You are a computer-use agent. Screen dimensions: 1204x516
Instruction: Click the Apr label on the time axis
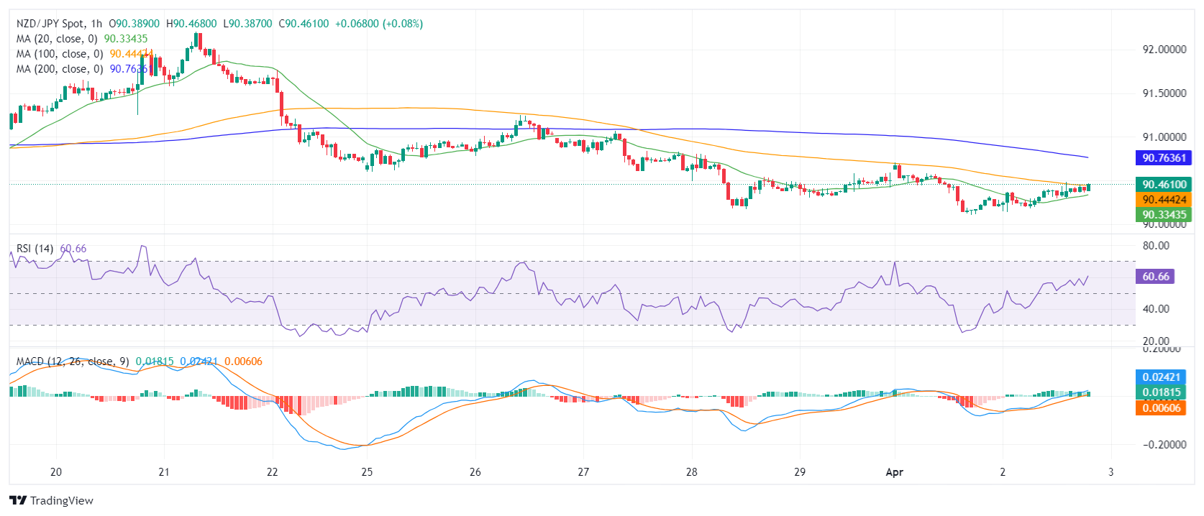click(894, 472)
